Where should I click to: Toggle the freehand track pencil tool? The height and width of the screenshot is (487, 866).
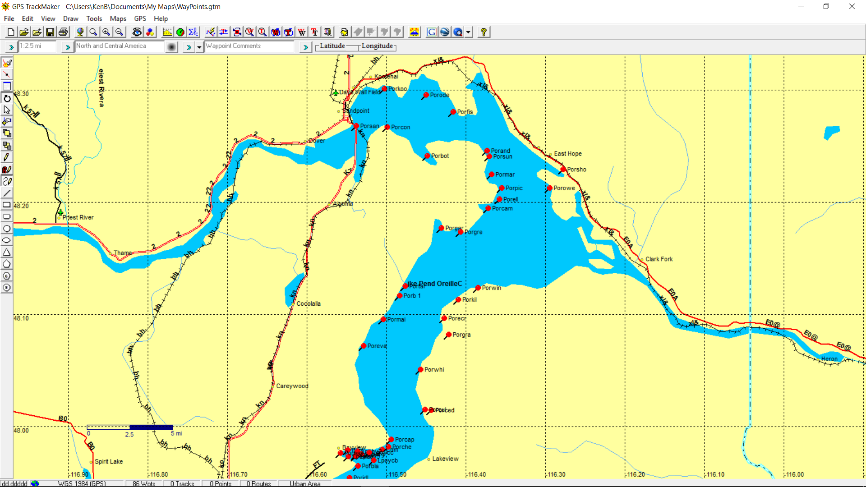pyautogui.click(x=7, y=181)
